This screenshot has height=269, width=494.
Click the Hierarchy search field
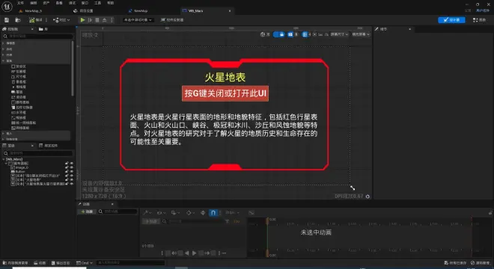[x=38, y=153]
